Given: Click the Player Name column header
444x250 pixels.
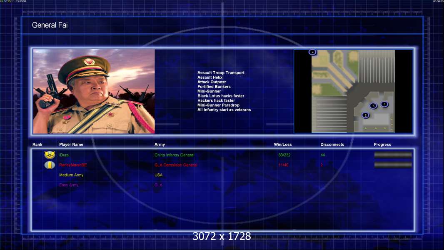Looking at the screenshot, I should pos(71,145).
